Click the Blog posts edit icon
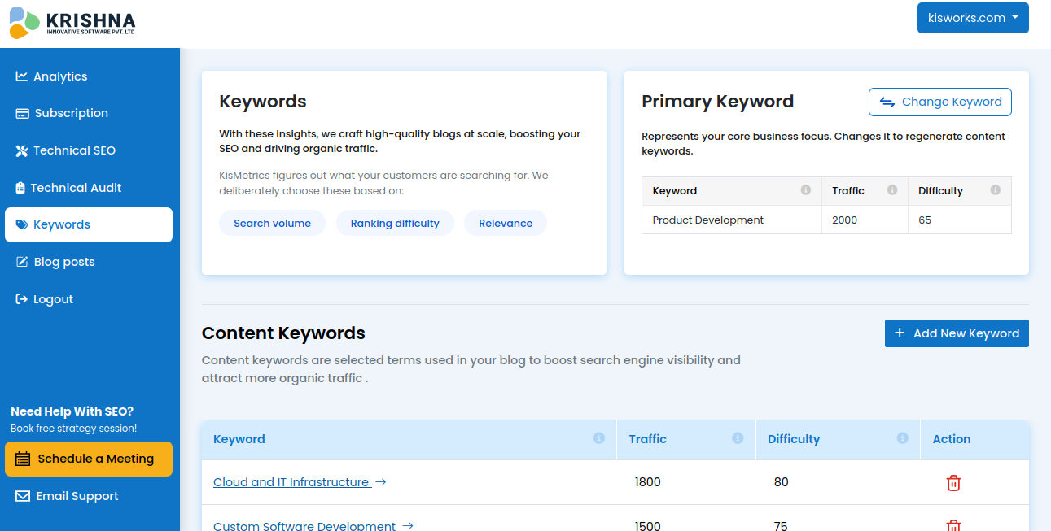Screen dimensions: 1051x531 pyautogui.click(x=22, y=262)
